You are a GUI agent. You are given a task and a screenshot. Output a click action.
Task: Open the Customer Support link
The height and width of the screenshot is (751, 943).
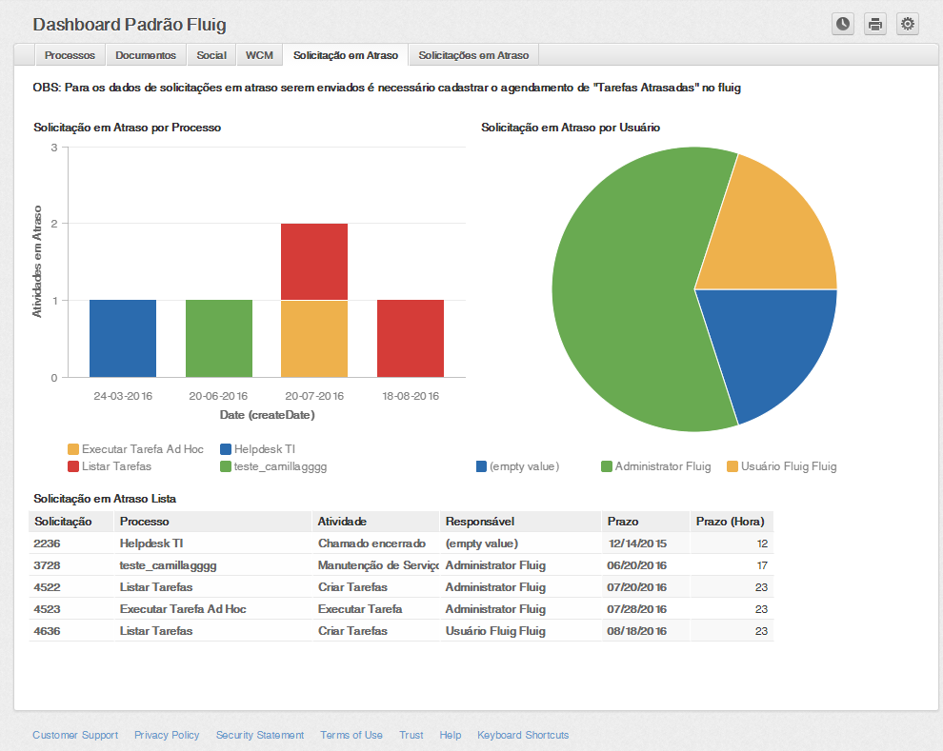pyautogui.click(x=75, y=735)
